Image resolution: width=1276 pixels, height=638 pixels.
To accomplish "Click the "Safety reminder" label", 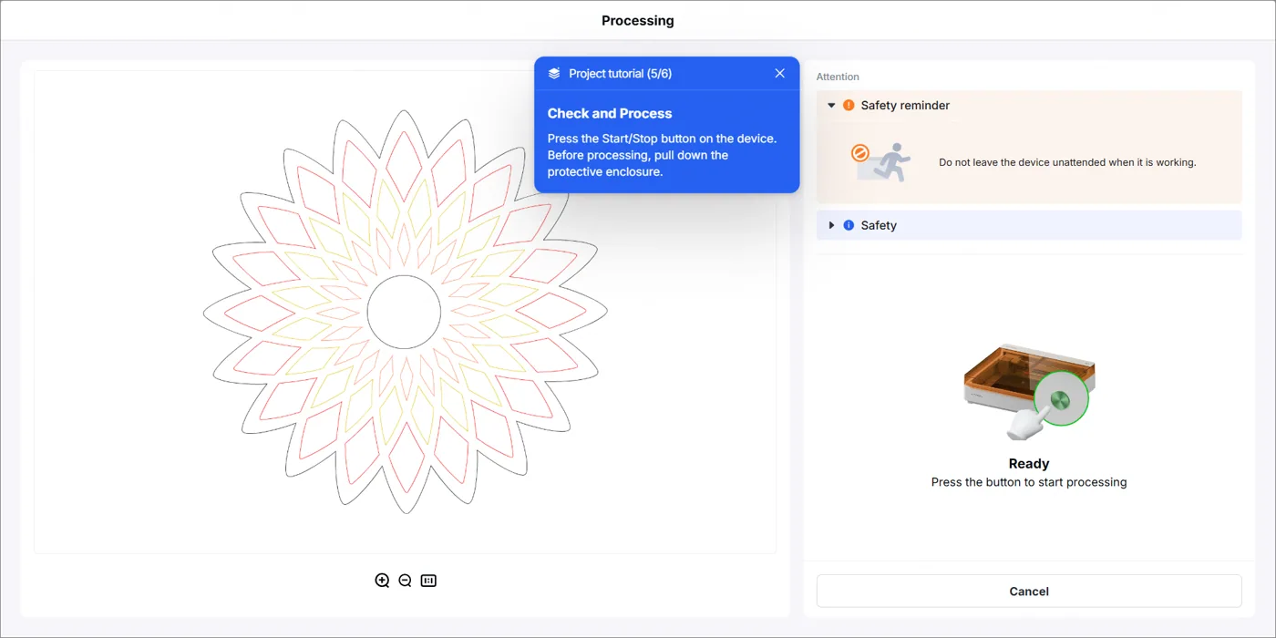I will point(905,106).
